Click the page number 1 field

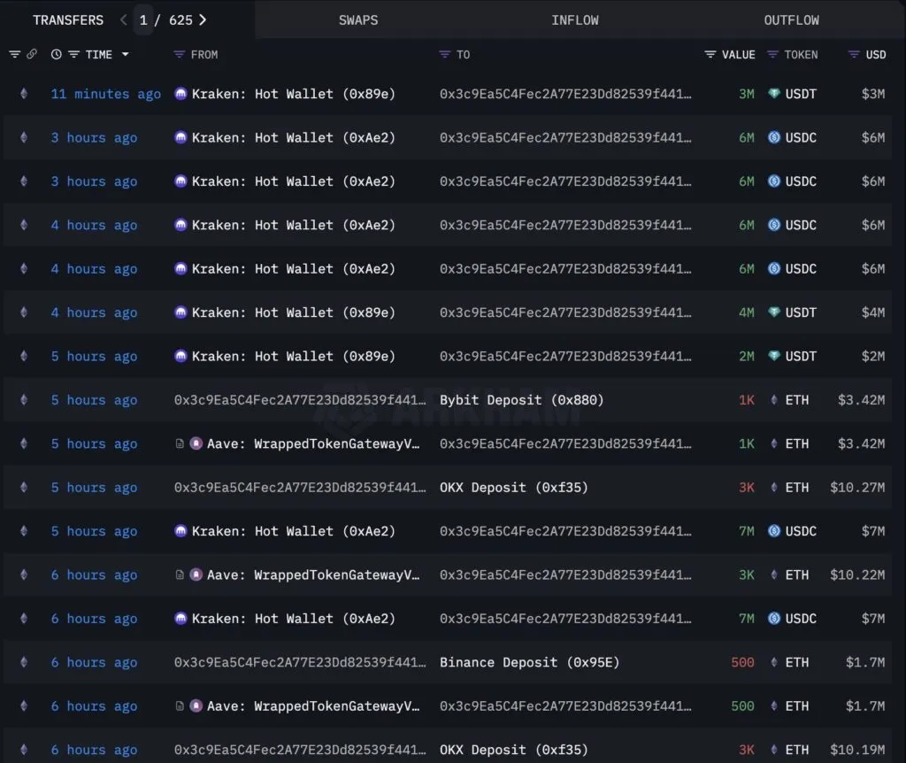pyautogui.click(x=143, y=20)
